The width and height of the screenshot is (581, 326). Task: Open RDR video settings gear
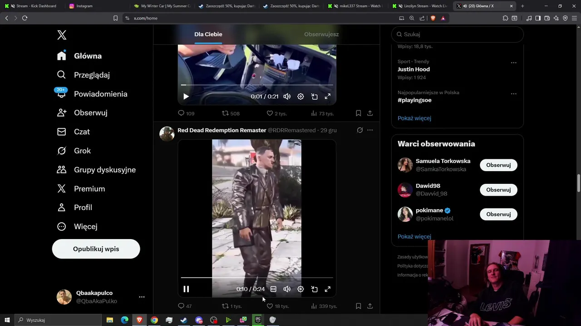click(300, 289)
